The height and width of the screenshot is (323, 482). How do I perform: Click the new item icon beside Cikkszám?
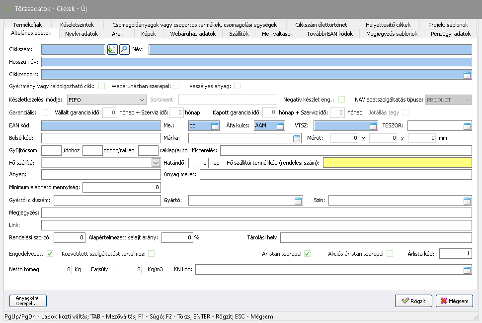(112, 49)
